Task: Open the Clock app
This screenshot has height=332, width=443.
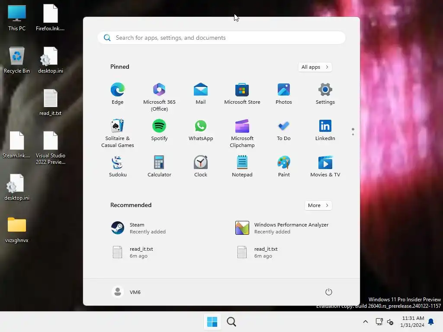Action: pyautogui.click(x=201, y=166)
